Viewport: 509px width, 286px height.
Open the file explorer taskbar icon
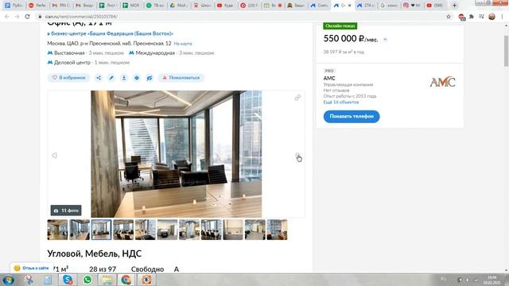tap(107, 280)
